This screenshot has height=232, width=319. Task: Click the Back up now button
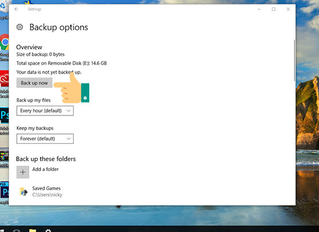point(34,83)
